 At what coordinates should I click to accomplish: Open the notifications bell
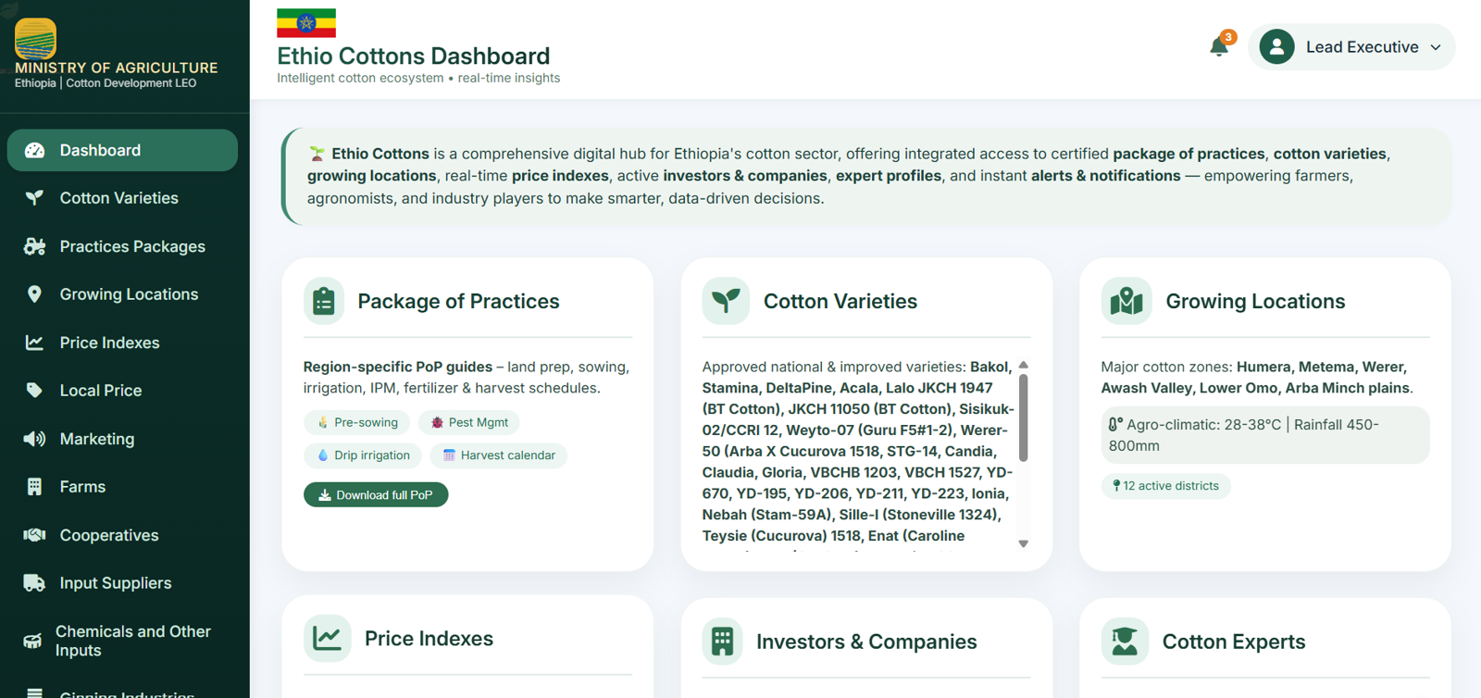[x=1220, y=46]
